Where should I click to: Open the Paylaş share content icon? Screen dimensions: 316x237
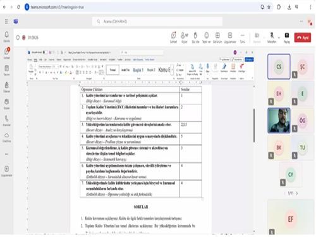pyautogui.click(x=287, y=37)
